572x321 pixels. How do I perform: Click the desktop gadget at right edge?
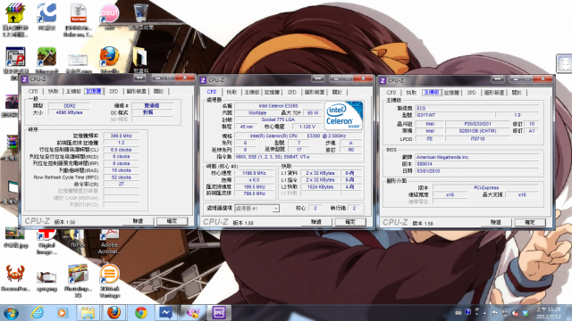coord(564,63)
